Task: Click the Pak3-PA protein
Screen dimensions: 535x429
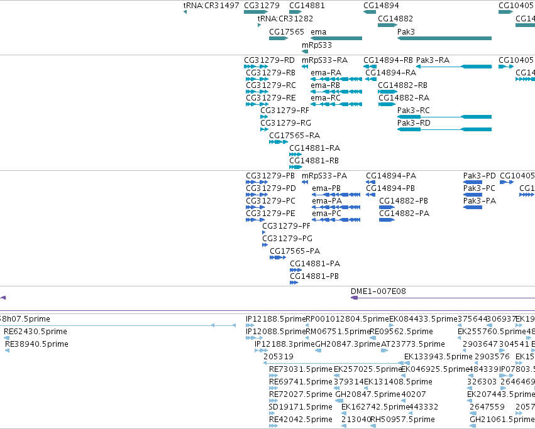Action: coord(473,207)
